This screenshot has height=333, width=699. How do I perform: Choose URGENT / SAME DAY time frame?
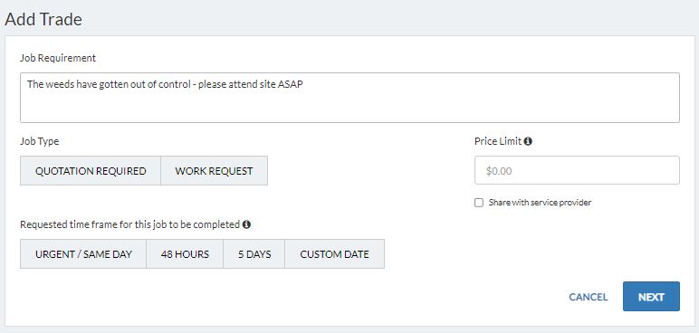[x=83, y=254]
